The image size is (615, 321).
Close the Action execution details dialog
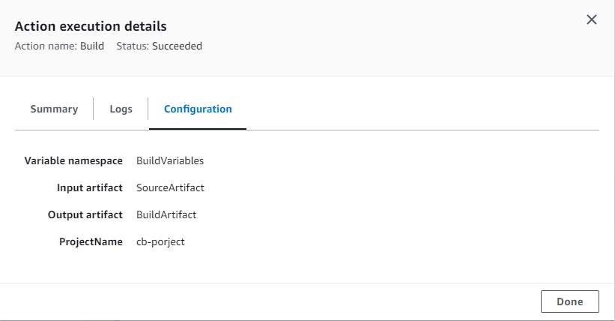tap(591, 20)
